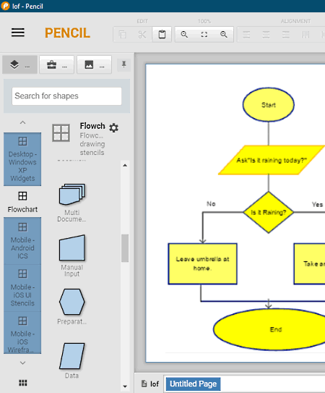Click the Paste clipboard icon

click(x=162, y=34)
